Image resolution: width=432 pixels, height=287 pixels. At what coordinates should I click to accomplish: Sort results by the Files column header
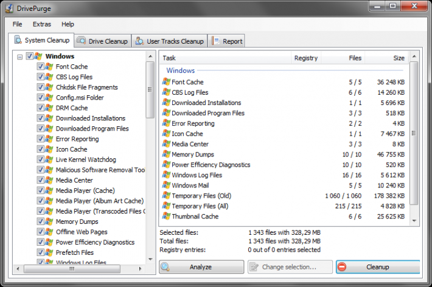coord(343,58)
